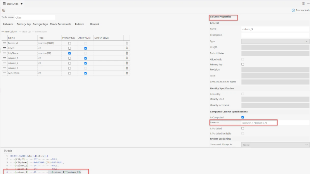Click the Preview feature info icon
Screen dimensions: 310x174
click(293, 10)
